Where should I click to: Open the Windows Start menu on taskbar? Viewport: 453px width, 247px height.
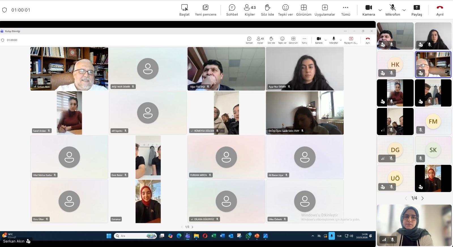coord(109,236)
